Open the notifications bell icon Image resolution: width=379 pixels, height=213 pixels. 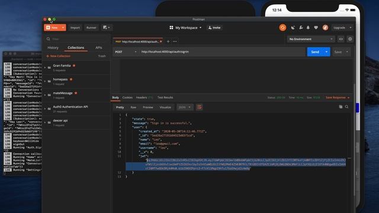pos(308,28)
